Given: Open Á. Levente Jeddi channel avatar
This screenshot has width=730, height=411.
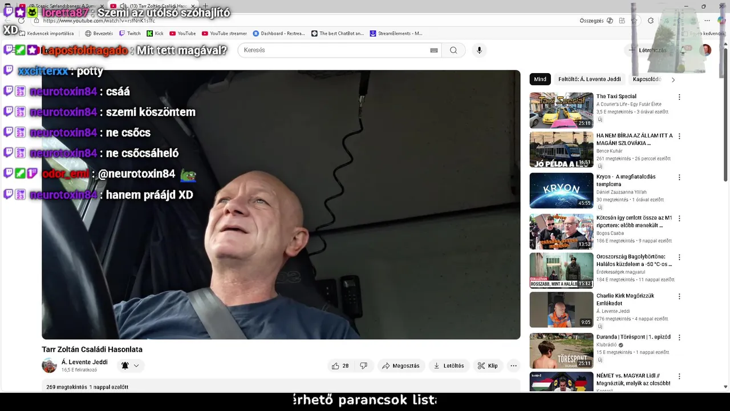Looking at the screenshot, I should [x=50, y=365].
